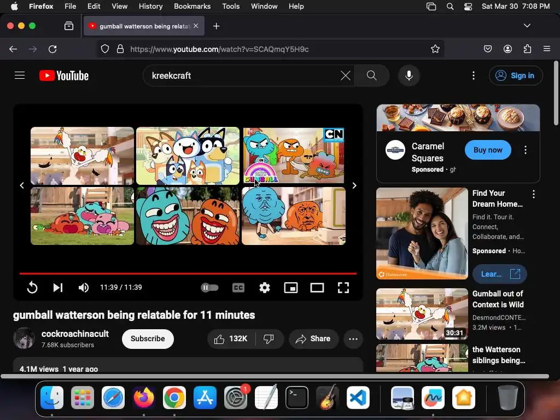Screen dimensions: 560x420
Task: Open Firefox extensions panel
Action: click(x=527, y=49)
